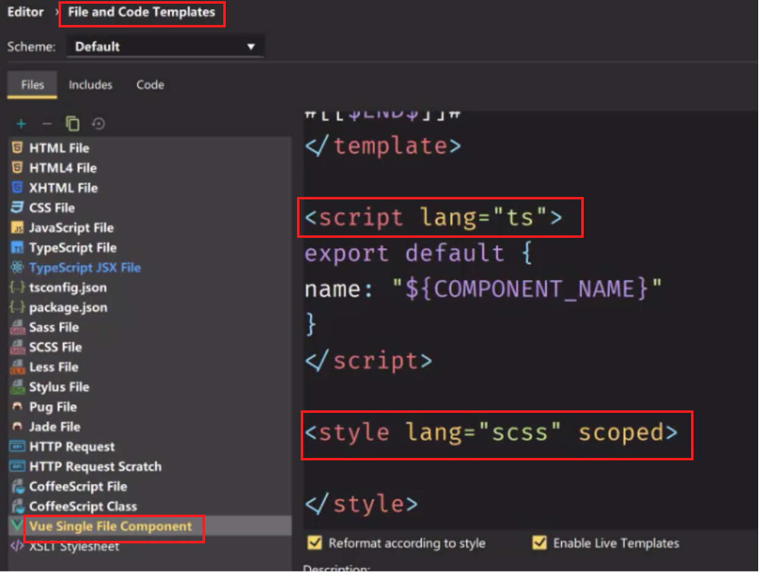Select Sass File template name

tap(54, 327)
